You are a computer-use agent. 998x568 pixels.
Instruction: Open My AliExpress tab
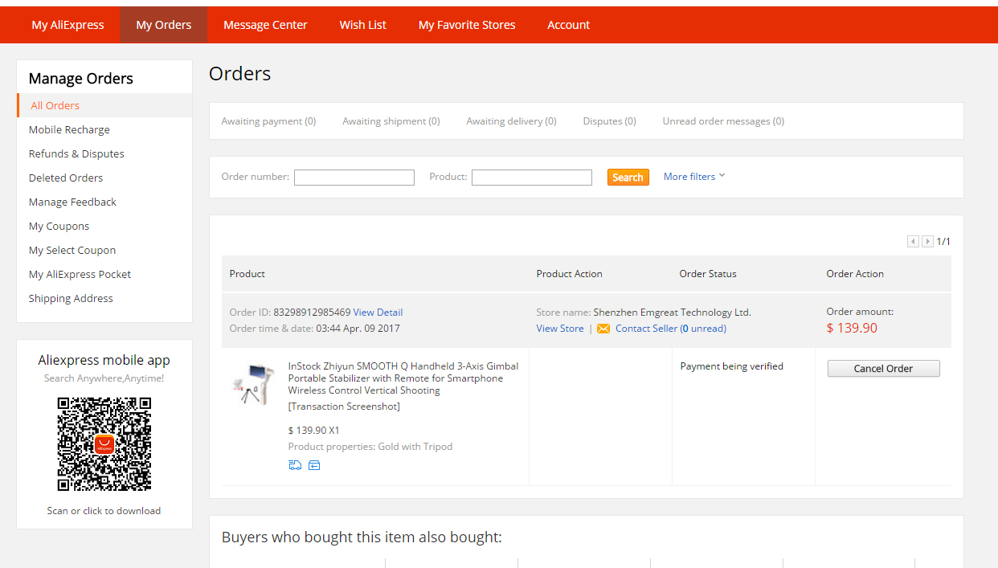[x=67, y=25]
